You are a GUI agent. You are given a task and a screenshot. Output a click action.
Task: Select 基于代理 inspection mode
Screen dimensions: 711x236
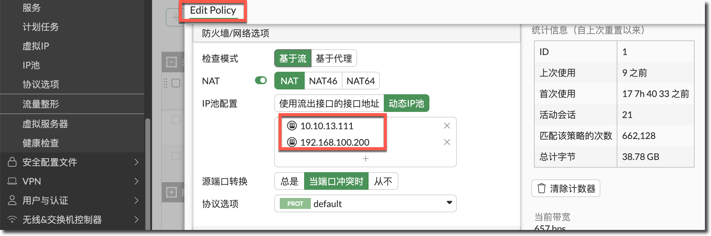tap(334, 58)
